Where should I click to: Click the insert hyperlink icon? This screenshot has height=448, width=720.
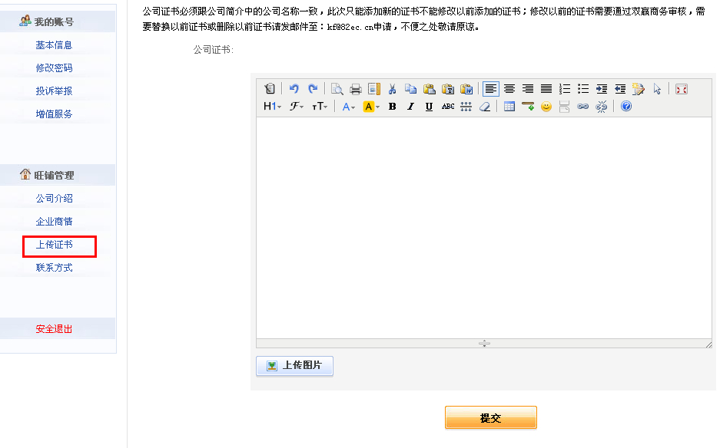click(x=582, y=107)
